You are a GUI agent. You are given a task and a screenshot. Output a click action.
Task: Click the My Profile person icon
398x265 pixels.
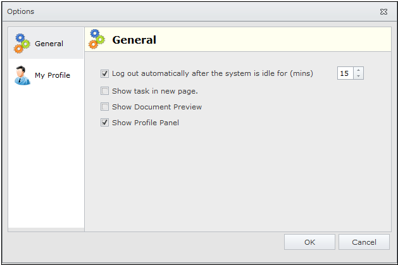pos(22,75)
